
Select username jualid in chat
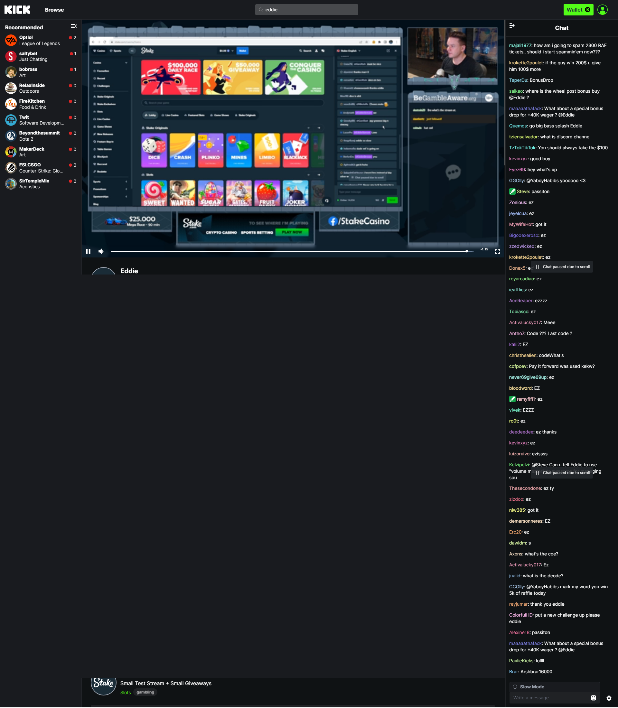pyautogui.click(x=515, y=576)
